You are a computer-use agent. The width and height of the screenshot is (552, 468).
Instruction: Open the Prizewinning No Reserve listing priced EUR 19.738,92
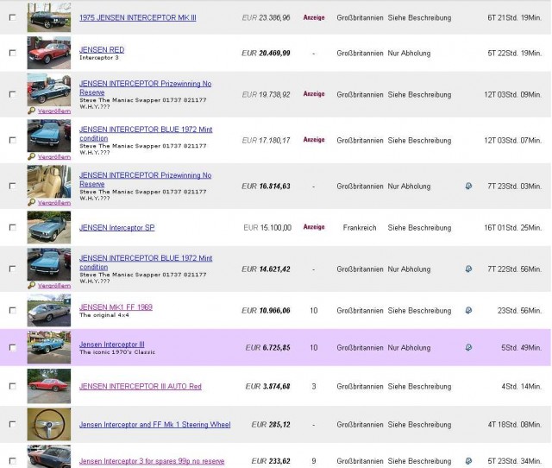(146, 88)
